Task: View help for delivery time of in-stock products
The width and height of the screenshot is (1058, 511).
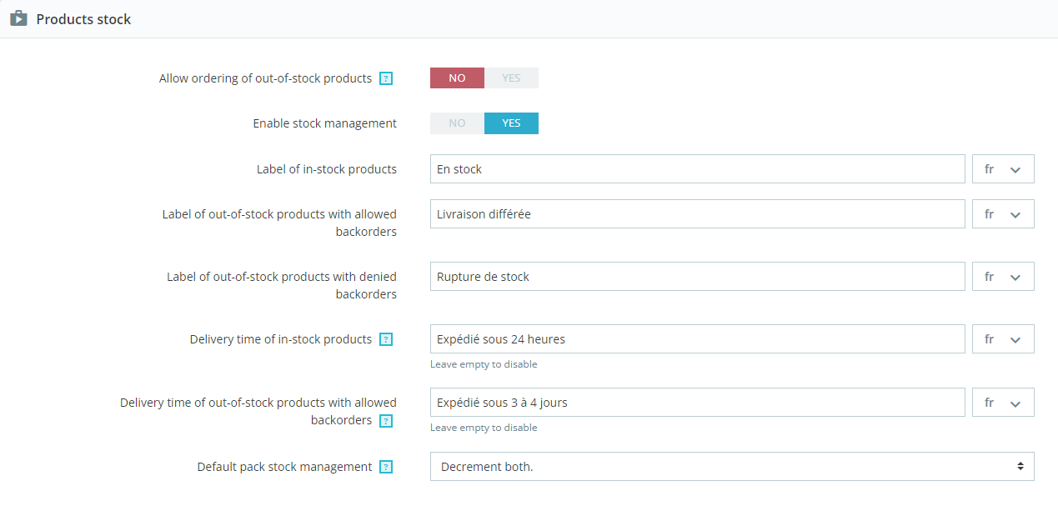Action: click(385, 339)
